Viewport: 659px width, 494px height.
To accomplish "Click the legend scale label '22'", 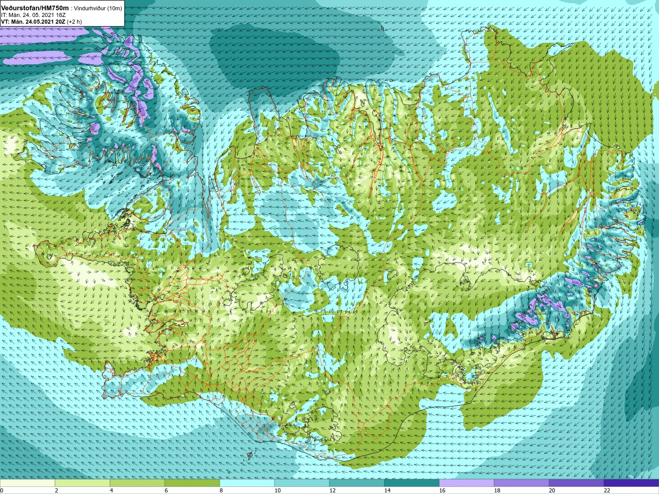I will (x=607, y=490).
